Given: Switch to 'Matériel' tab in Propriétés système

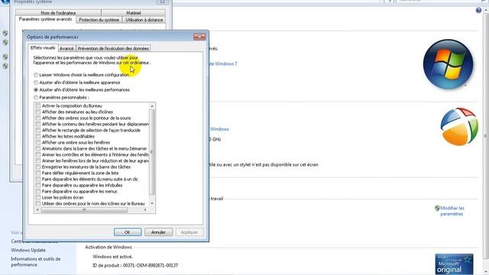Looking at the screenshot, I should point(134,13).
